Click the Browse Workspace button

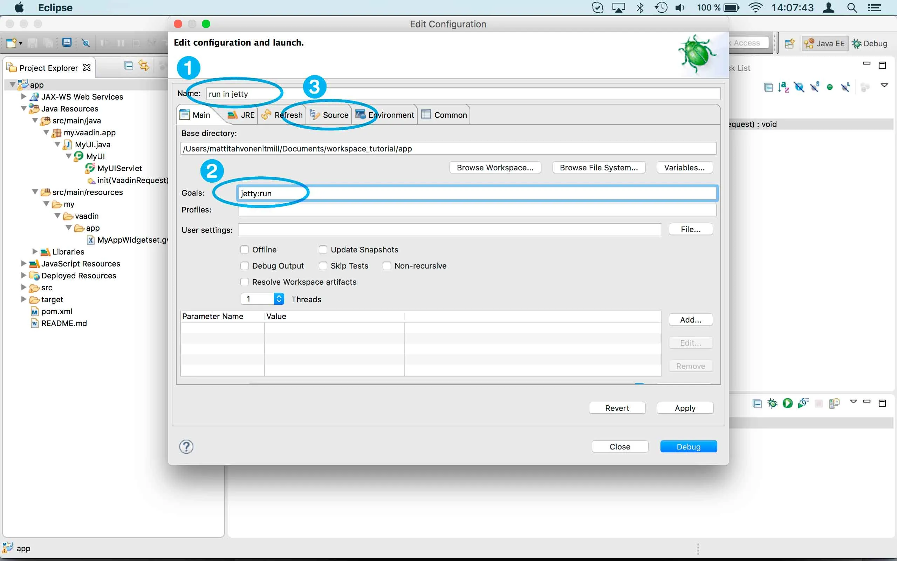point(494,167)
